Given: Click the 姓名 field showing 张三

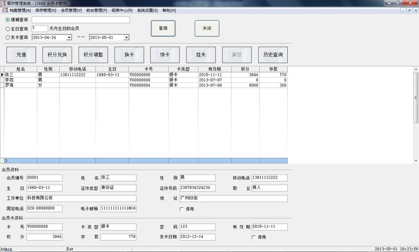Looking at the screenshot, I should click(118, 178).
